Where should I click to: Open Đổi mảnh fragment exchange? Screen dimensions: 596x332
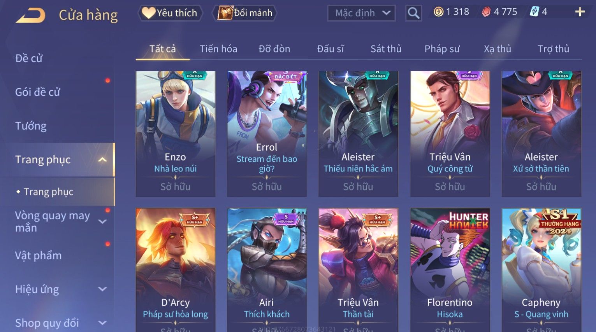tap(244, 13)
